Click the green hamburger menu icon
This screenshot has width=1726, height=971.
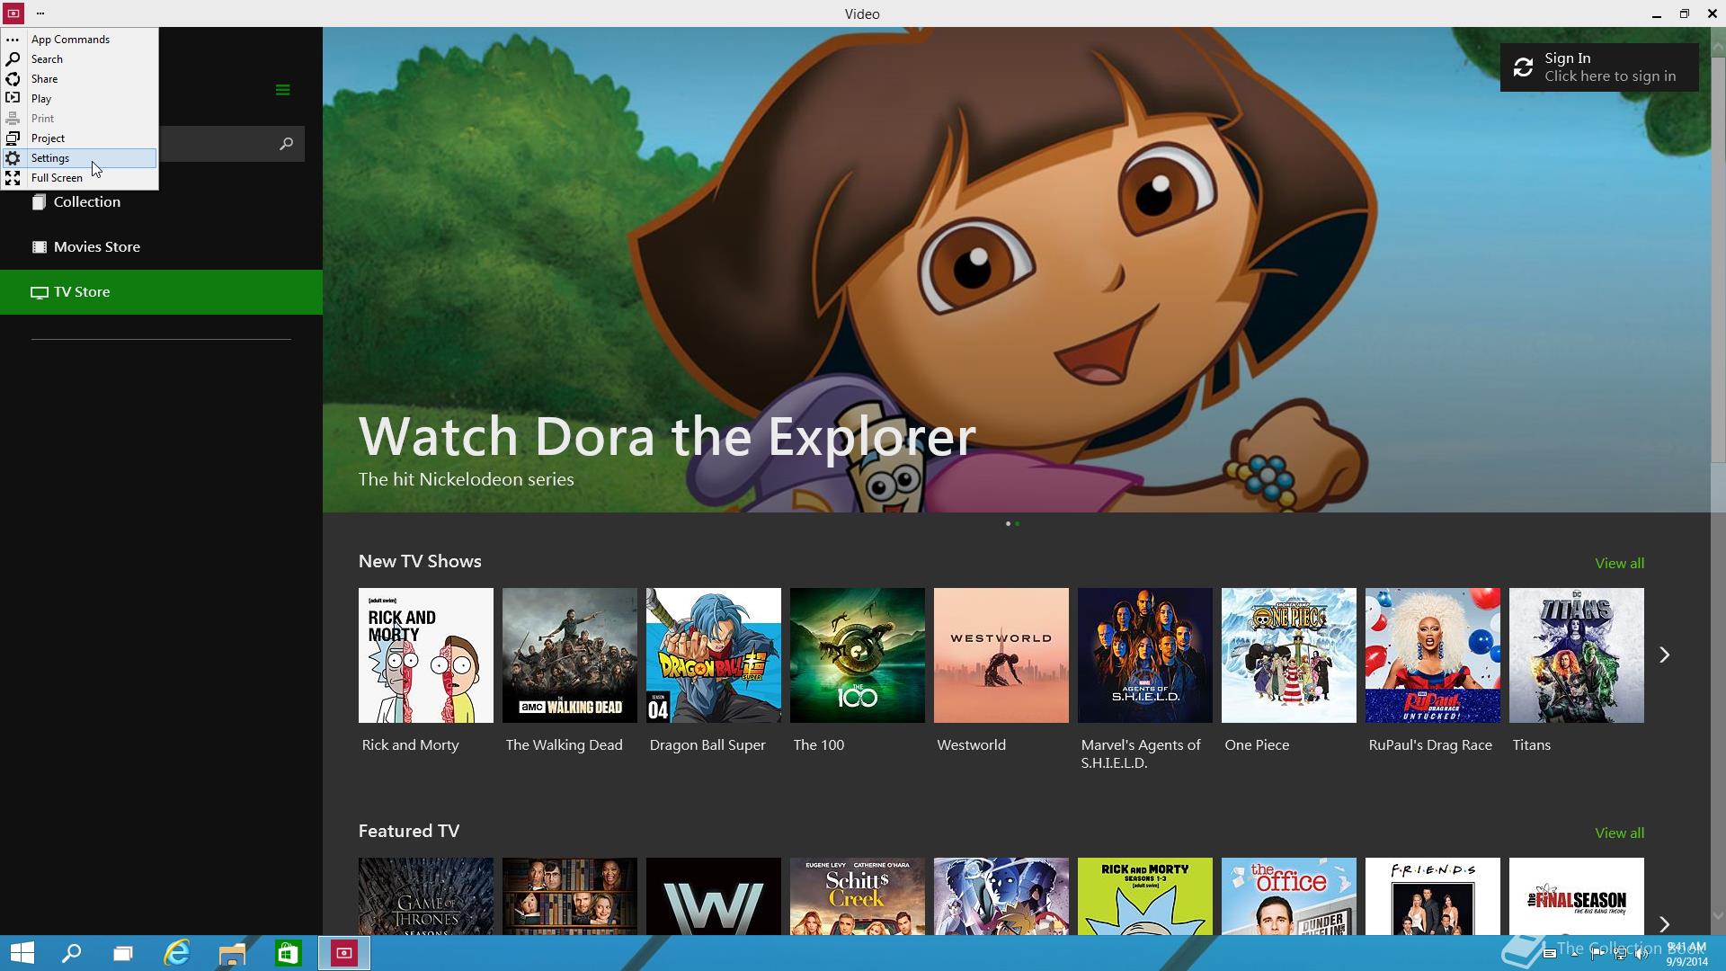pyautogui.click(x=282, y=90)
